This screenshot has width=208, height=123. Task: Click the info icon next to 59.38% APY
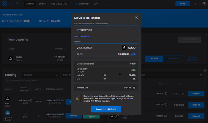click(166, 94)
